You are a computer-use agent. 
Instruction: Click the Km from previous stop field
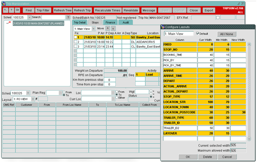(110, 80)
